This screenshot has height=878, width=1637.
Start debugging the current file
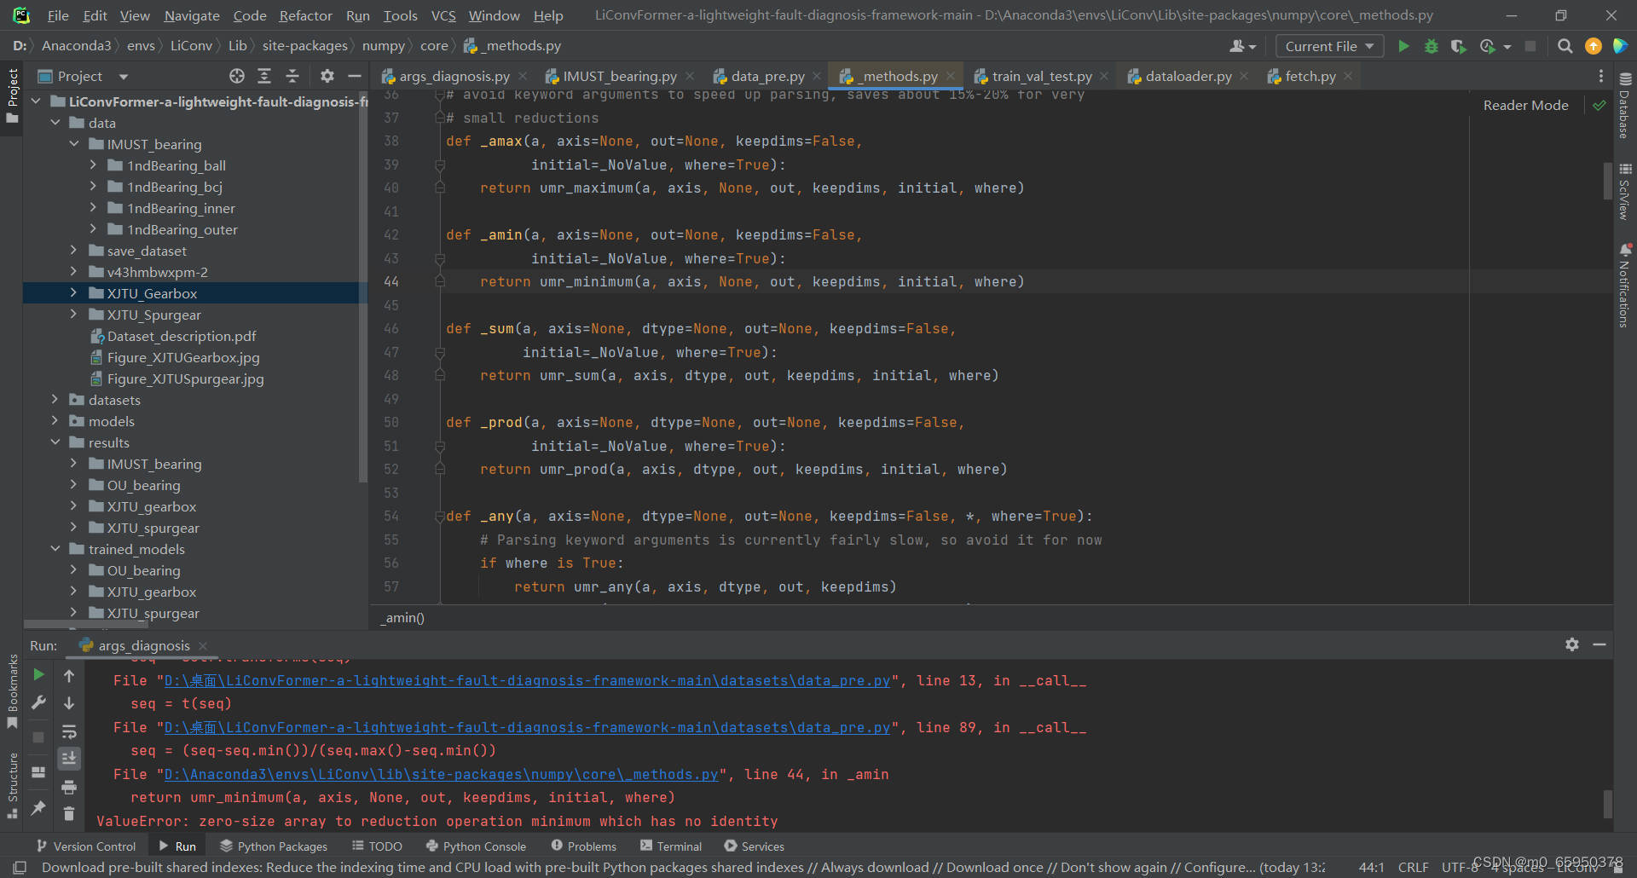coord(1431,46)
